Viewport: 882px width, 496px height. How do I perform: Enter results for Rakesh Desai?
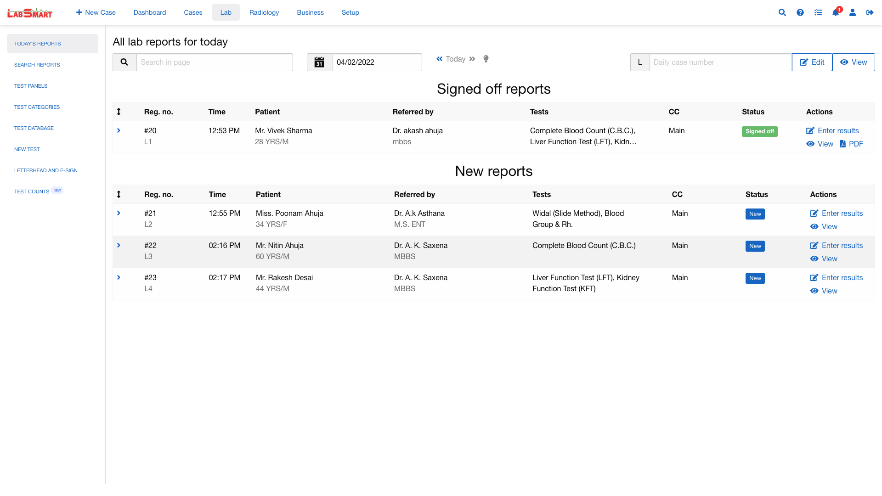click(837, 277)
